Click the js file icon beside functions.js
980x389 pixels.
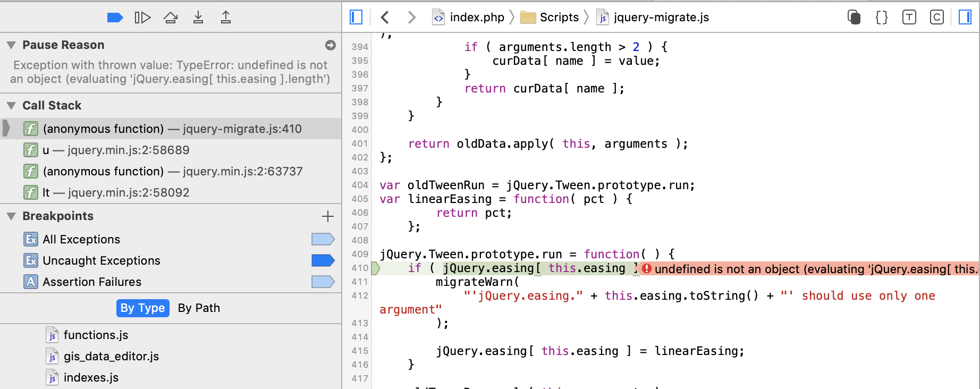coord(52,335)
